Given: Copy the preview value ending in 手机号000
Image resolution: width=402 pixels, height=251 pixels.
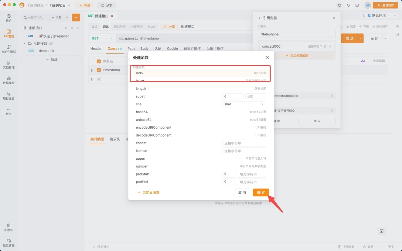Looking at the screenshot, I should tap(332, 111).
